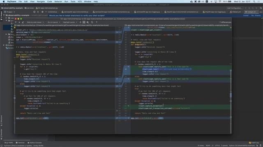
Task: Open the Project panel gear settings
Action: [x=42, y=12]
